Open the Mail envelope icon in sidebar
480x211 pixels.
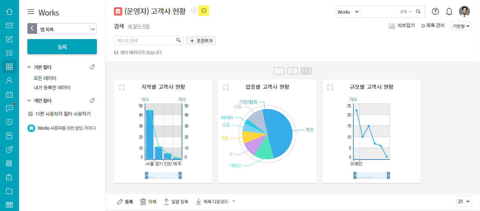tap(9, 25)
